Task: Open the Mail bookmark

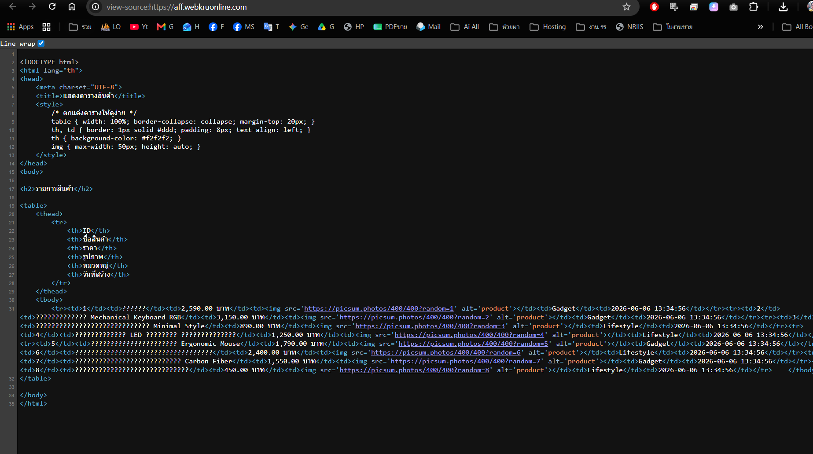Action: (428, 27)
